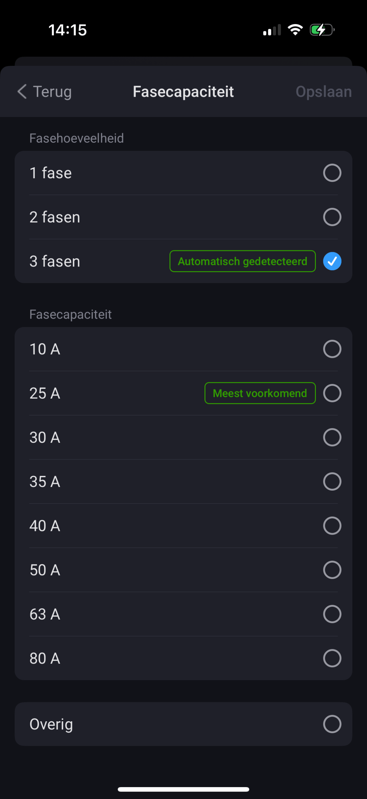Tap the Automatisch gedetecteerd badge

[x=242, y=261]
